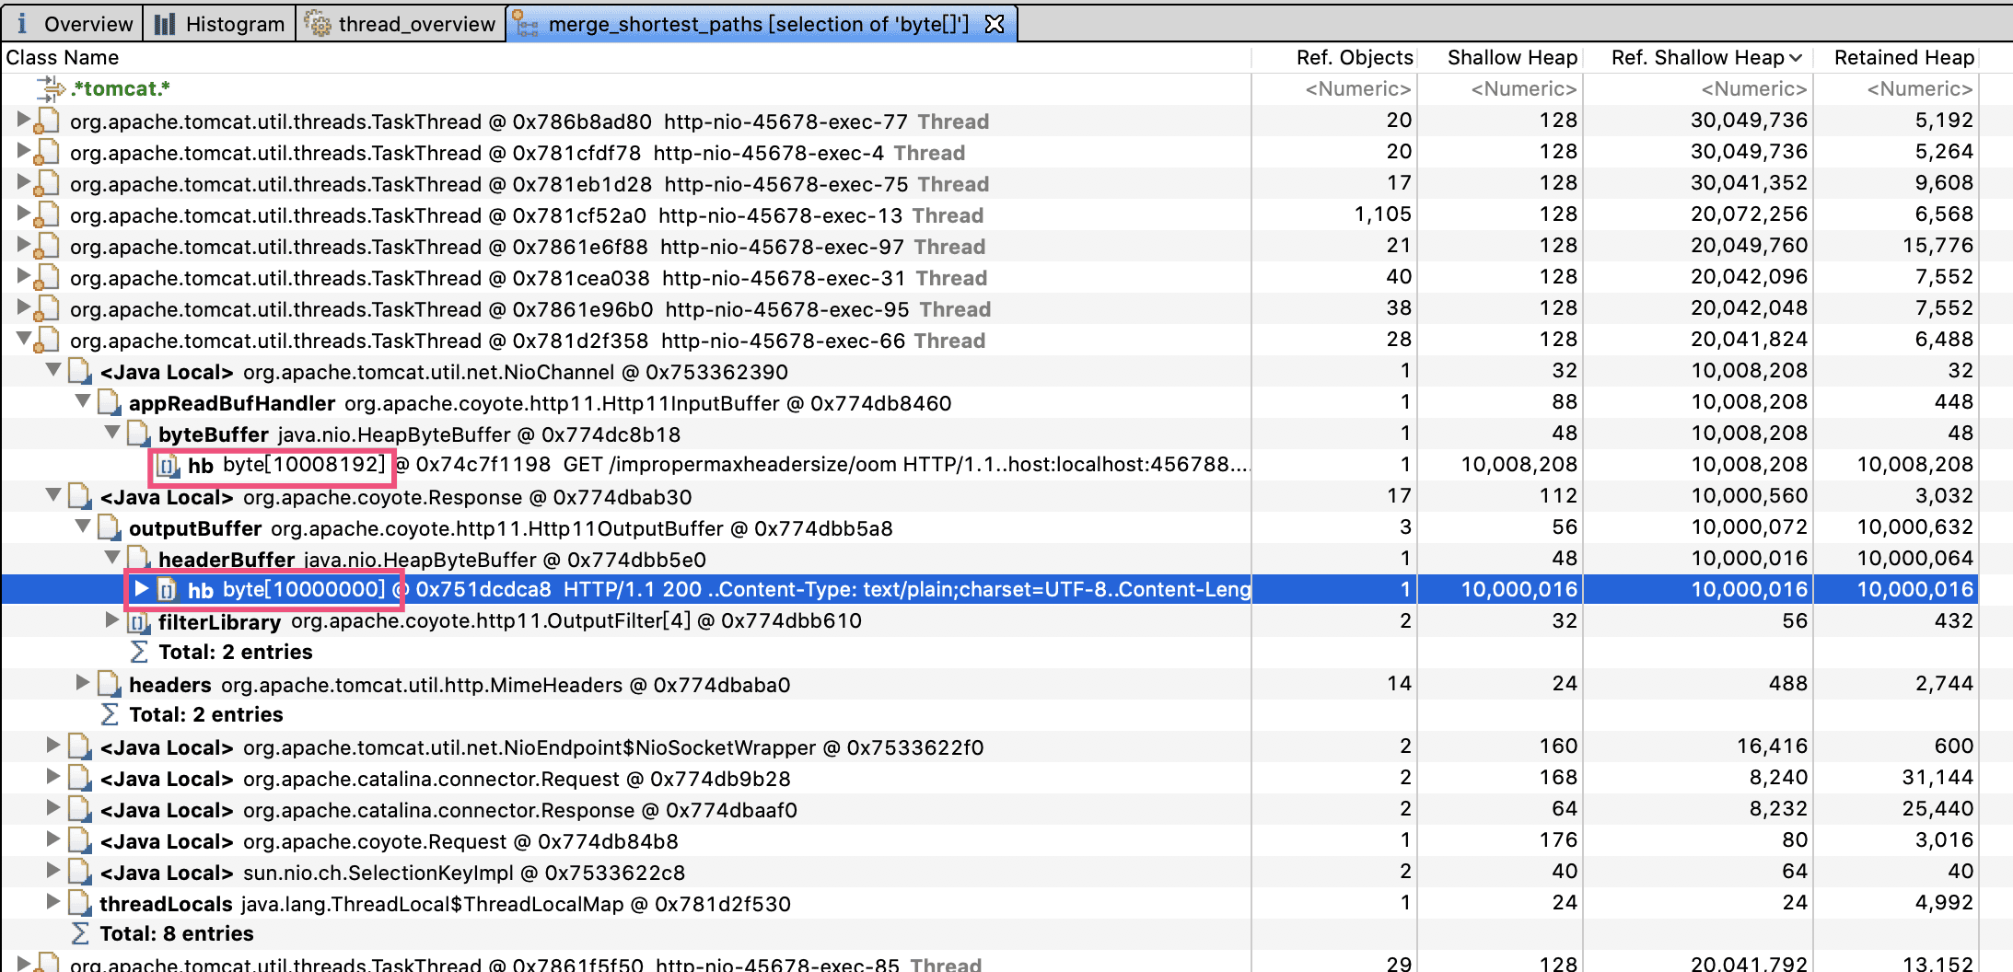Click the sigma icon beside Total: 8 entries
Screen dimensions: 2013x972
tap(80, 933)
